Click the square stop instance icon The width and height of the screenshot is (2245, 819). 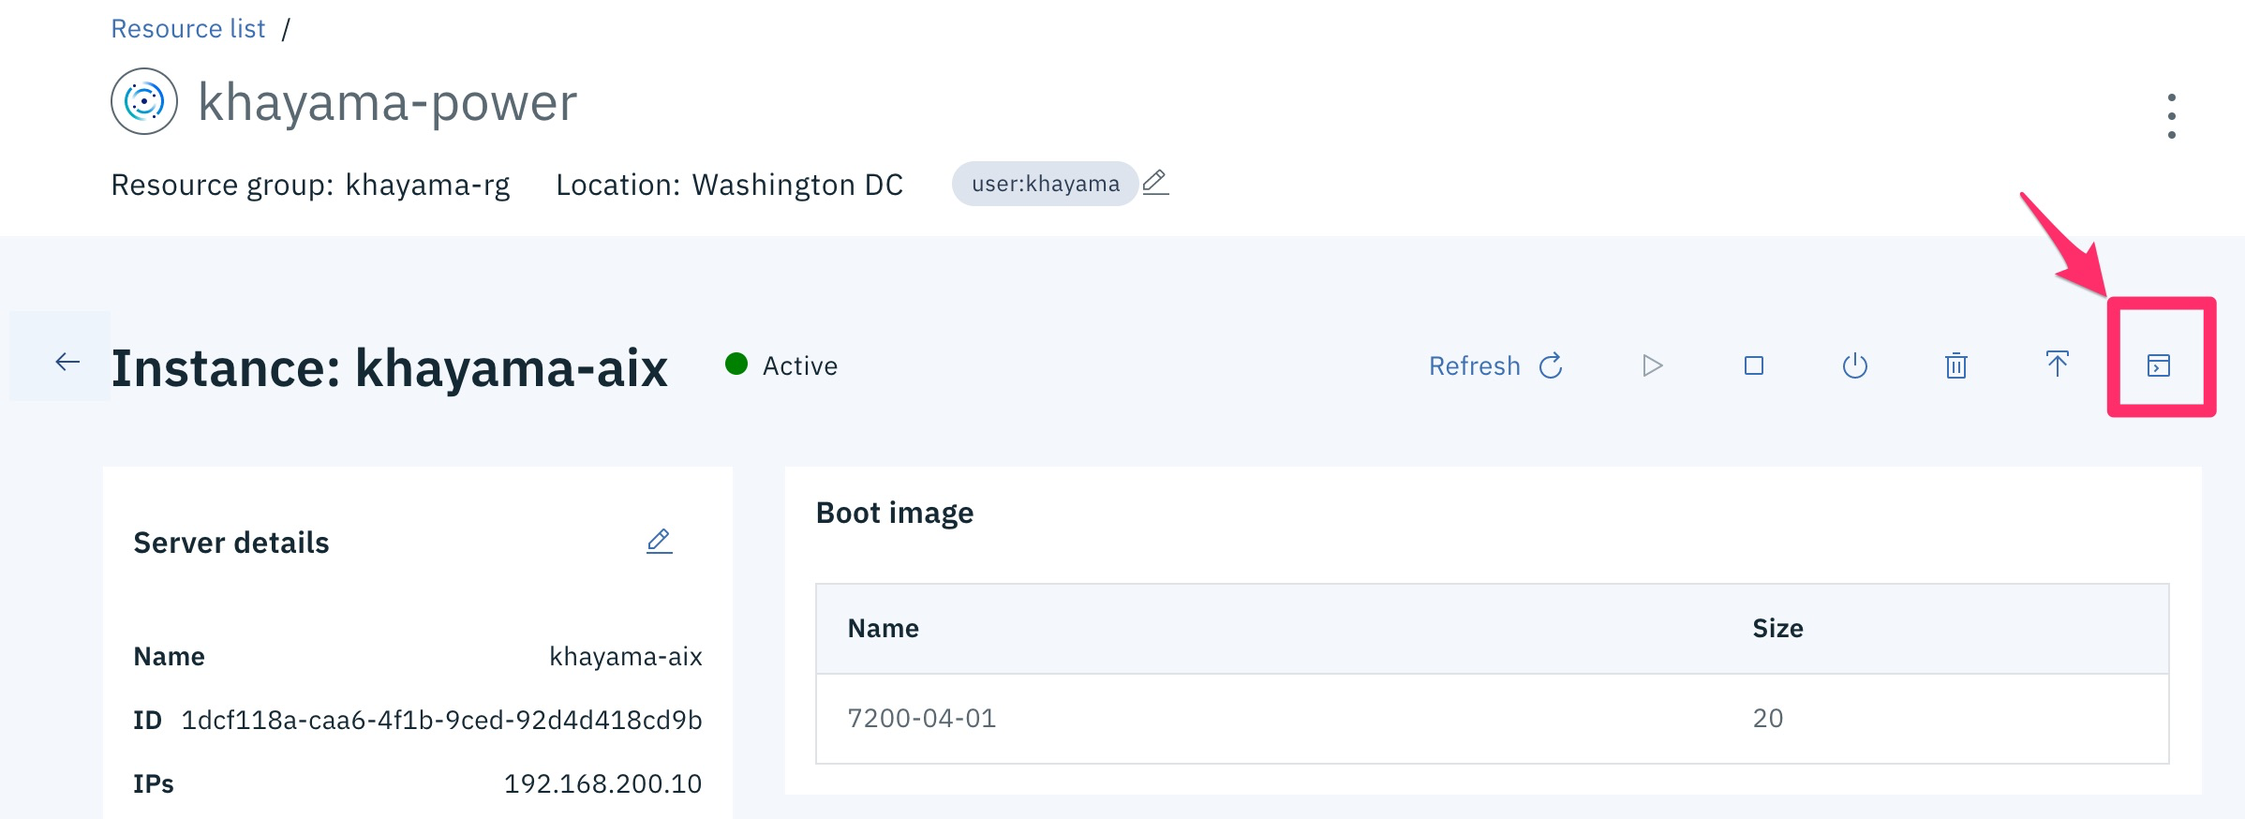(1754, 365)
